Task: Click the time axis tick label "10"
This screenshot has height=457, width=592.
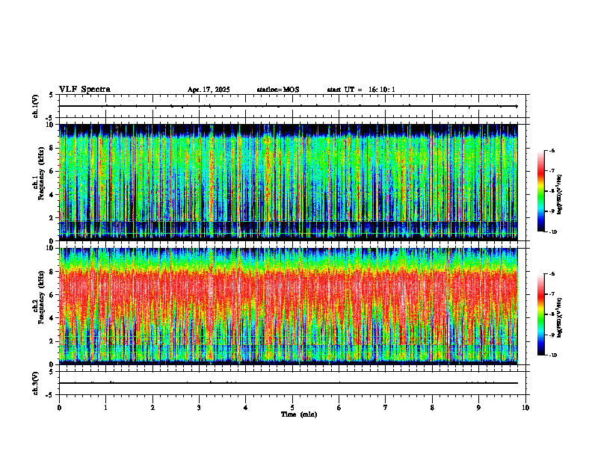Action: (525, 408)
